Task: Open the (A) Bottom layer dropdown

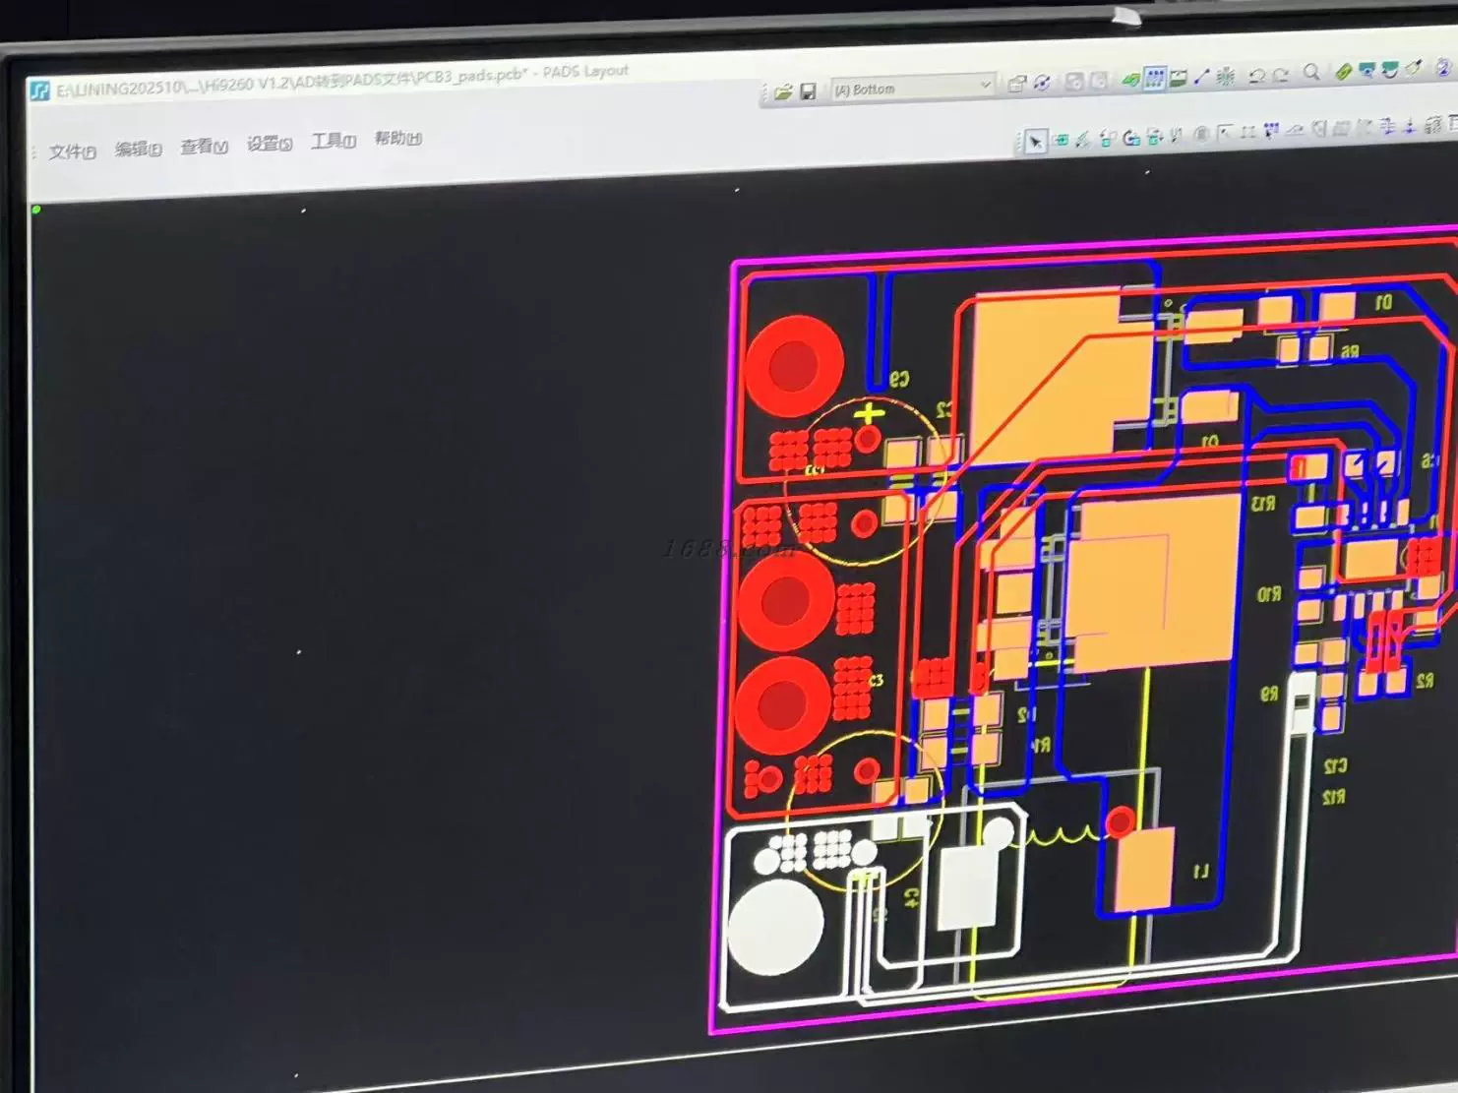Action: tap(983, 87)
